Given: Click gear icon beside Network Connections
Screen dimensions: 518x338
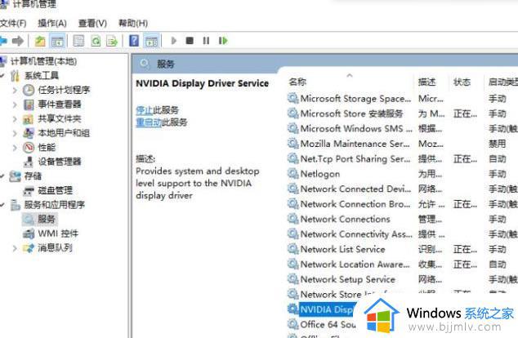Looking at the screenshot, I should click(x=292, y=219).
